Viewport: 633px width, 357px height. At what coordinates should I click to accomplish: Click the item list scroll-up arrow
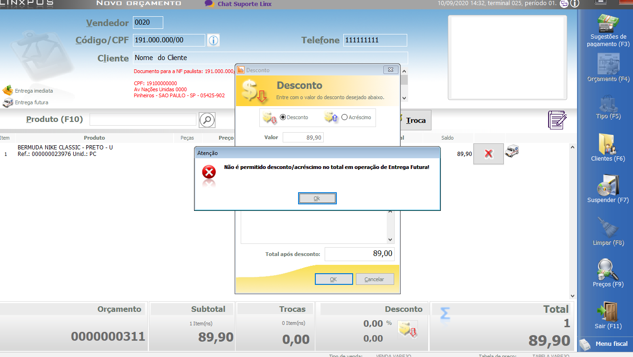(572, 147)
